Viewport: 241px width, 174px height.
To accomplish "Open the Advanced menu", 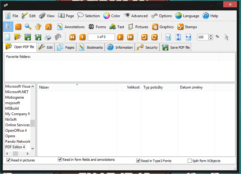I will point(136,16).
